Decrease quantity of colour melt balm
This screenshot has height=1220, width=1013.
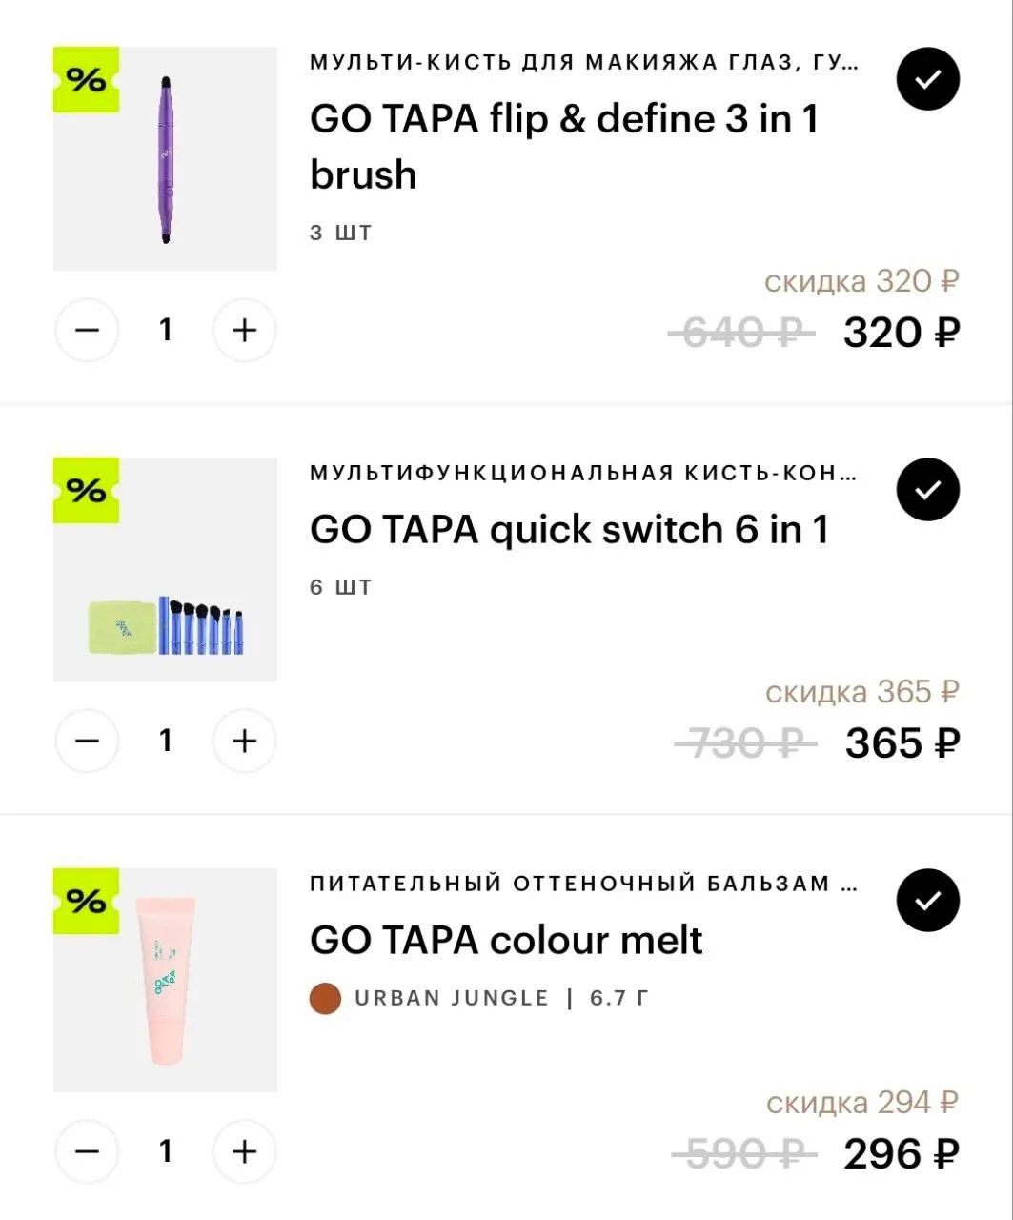point(87,1151)
